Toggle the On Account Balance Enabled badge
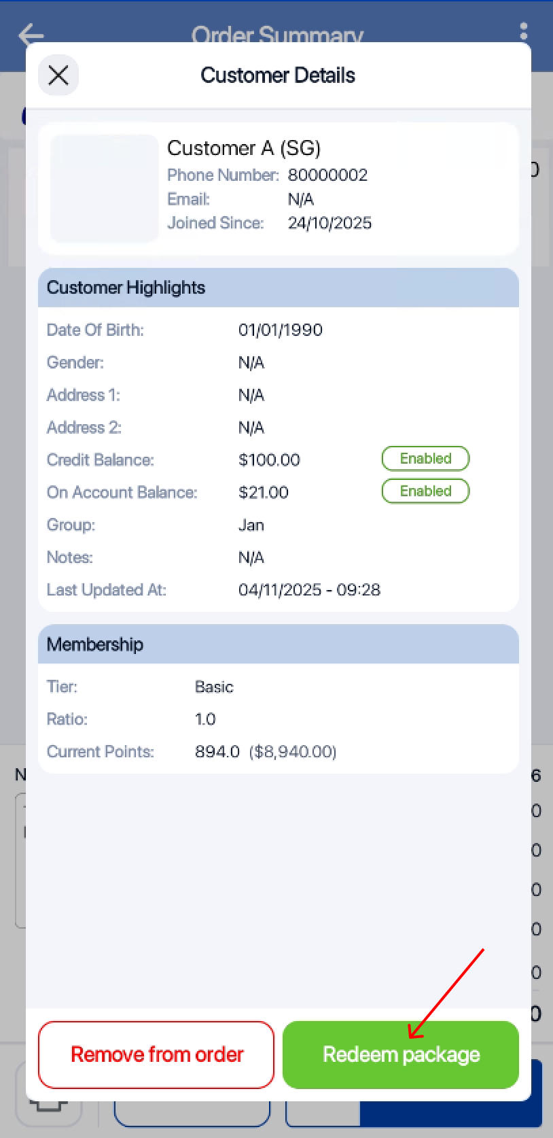Screen dimensions: 553x1138 pos(425,492)
